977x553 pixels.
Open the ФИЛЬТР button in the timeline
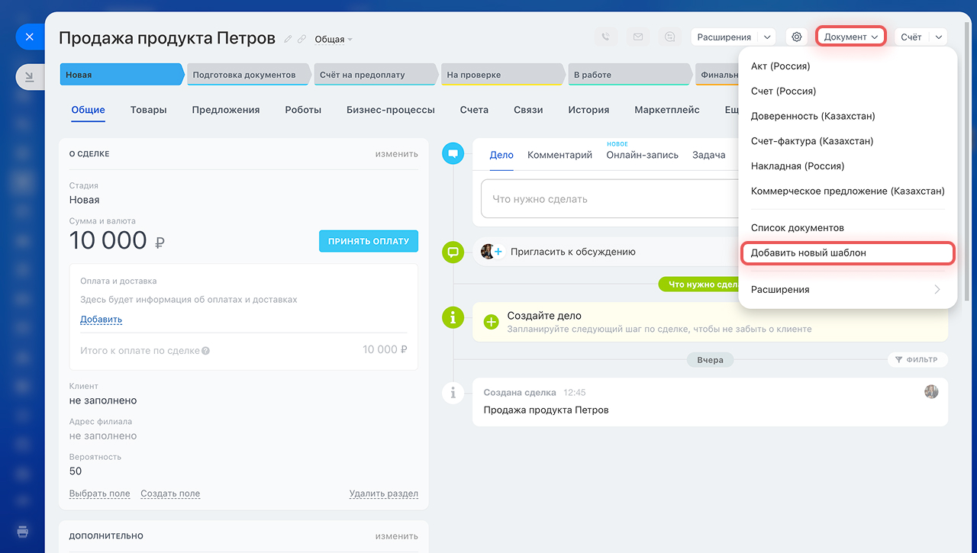(917, 359)
